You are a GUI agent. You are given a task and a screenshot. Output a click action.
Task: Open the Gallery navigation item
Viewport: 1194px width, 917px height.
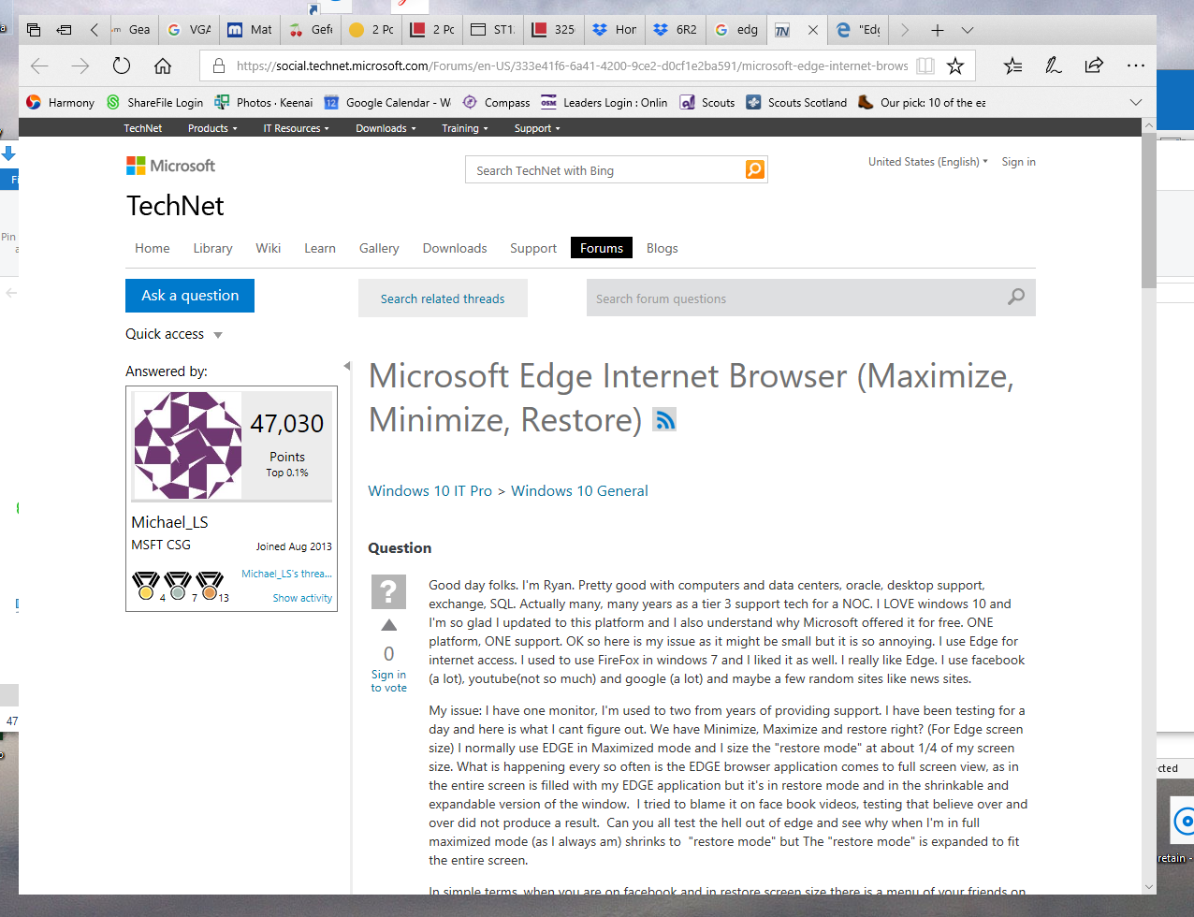(x=379, y=248)
